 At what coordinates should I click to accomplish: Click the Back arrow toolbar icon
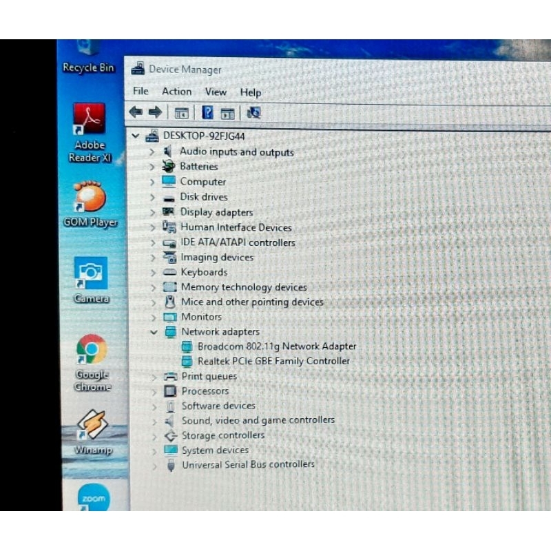[136, 112]
